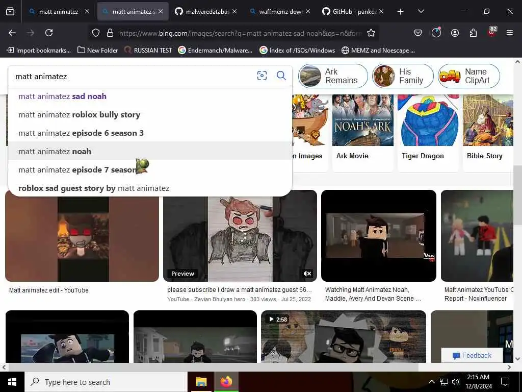Unmute the preview video
The image size is (522, 392).
point(307,274)
